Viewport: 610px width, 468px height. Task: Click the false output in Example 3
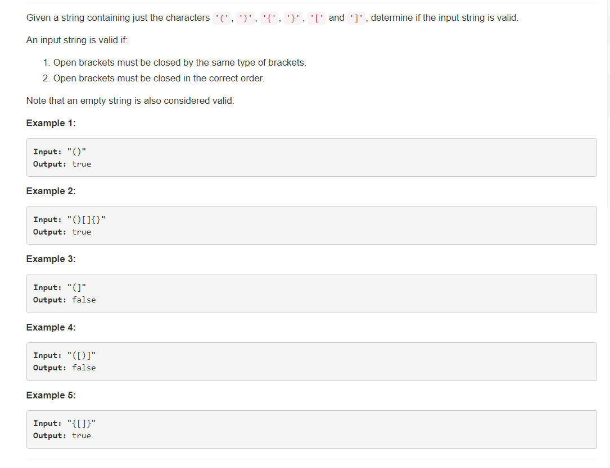[84, 300]
